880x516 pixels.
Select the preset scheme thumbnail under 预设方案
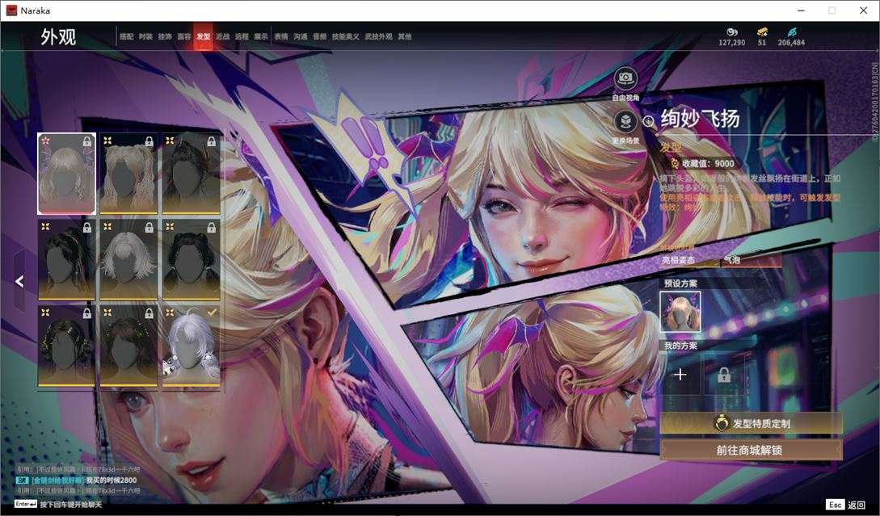[680, 312]
